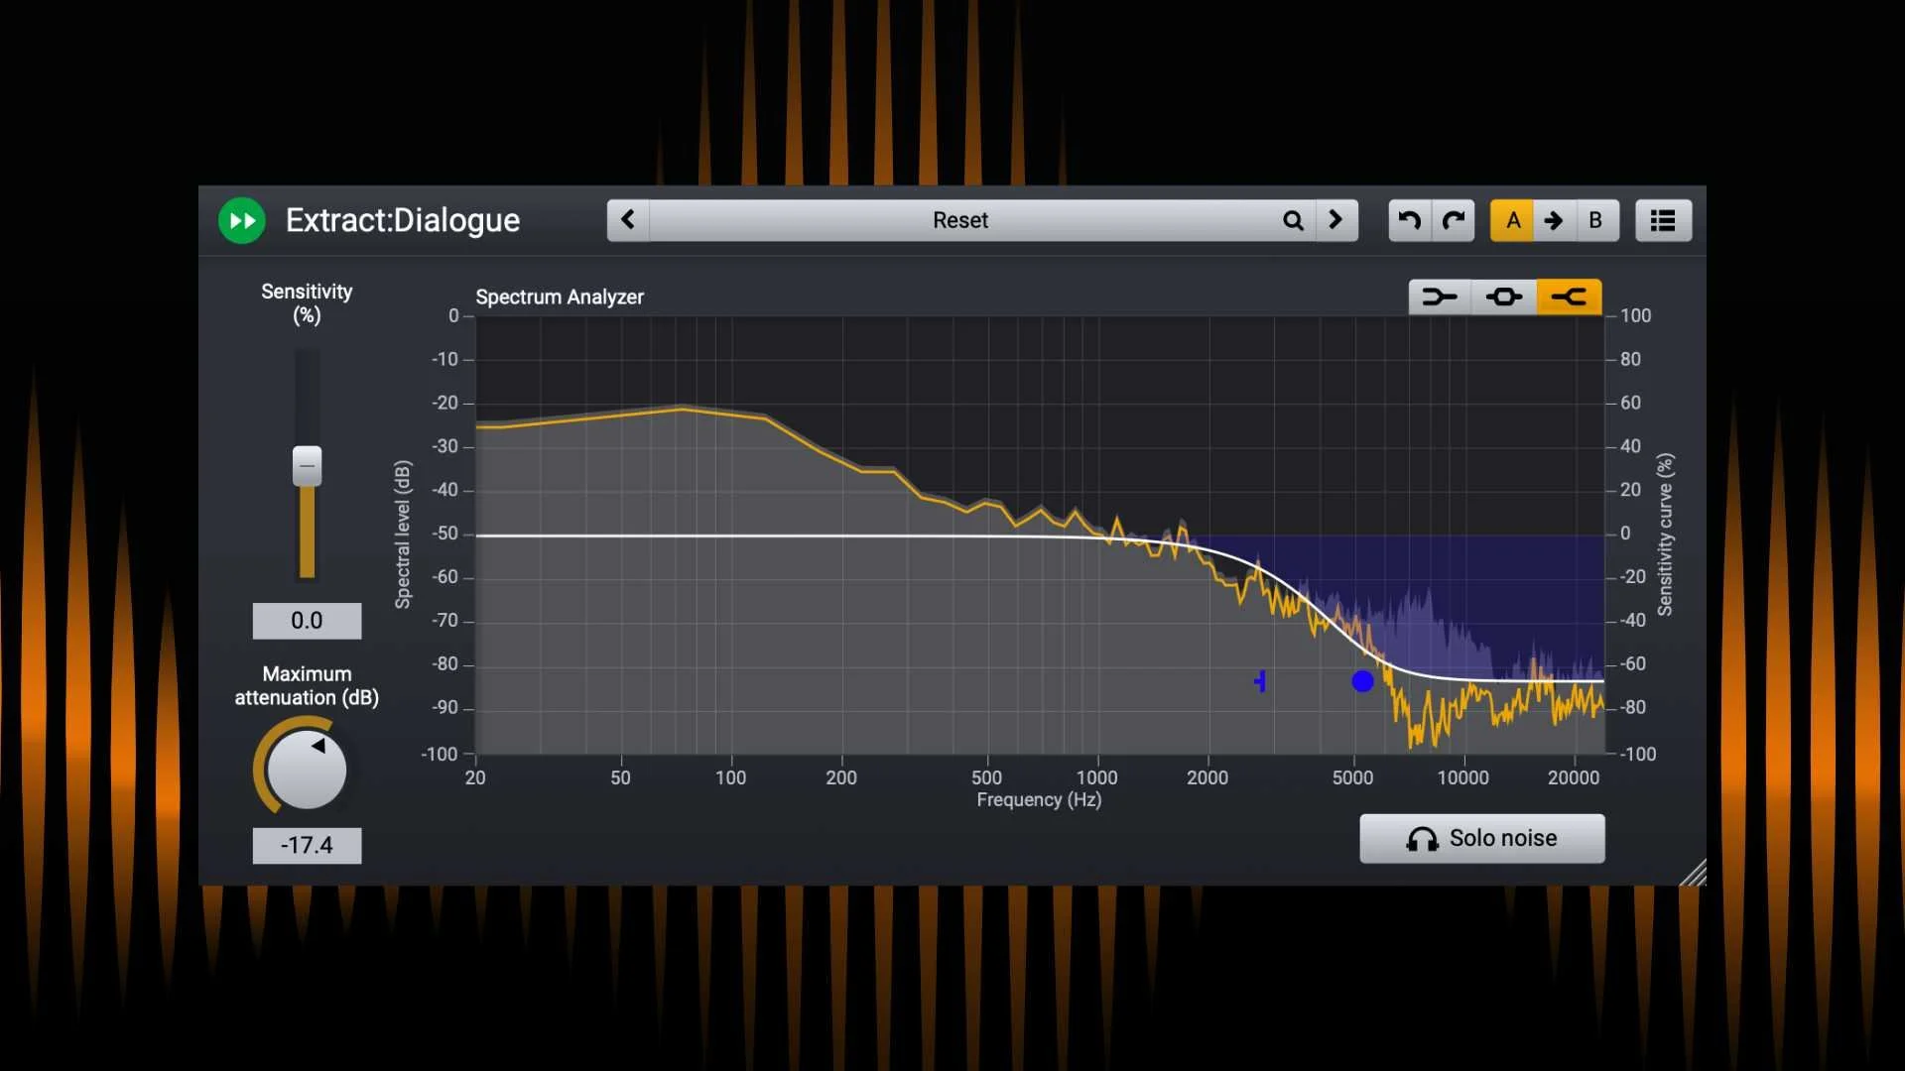
Task: Click the Spectrum Analyzer panel label
Action: (x=559, y=297)
